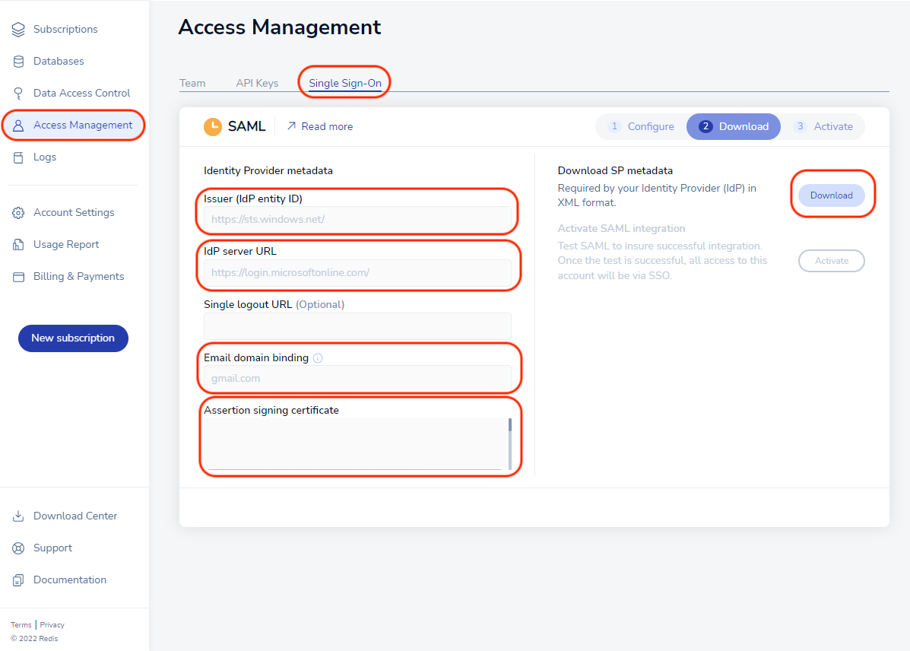Click the Support lifebuoy icon
The height and width of the screenshot is (651, 910).
[x=18, y=548]
